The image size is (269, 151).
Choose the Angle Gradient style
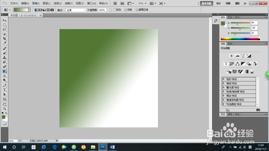click(44, 10)
